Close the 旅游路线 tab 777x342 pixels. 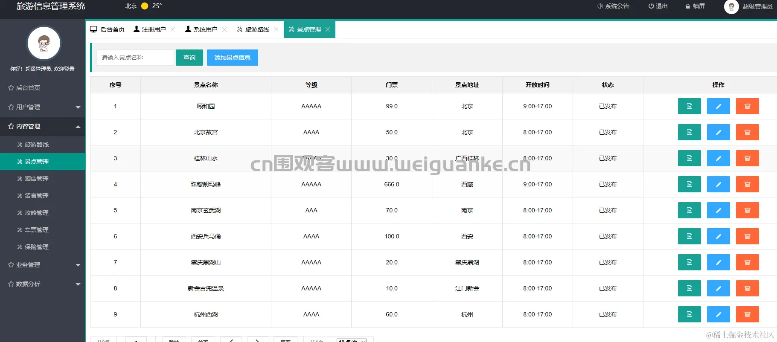[276, 29]
